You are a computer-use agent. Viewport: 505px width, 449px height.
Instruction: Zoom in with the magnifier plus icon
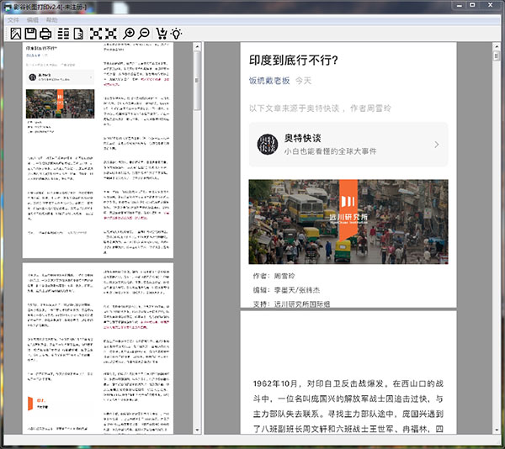click(x=129, y=34)
